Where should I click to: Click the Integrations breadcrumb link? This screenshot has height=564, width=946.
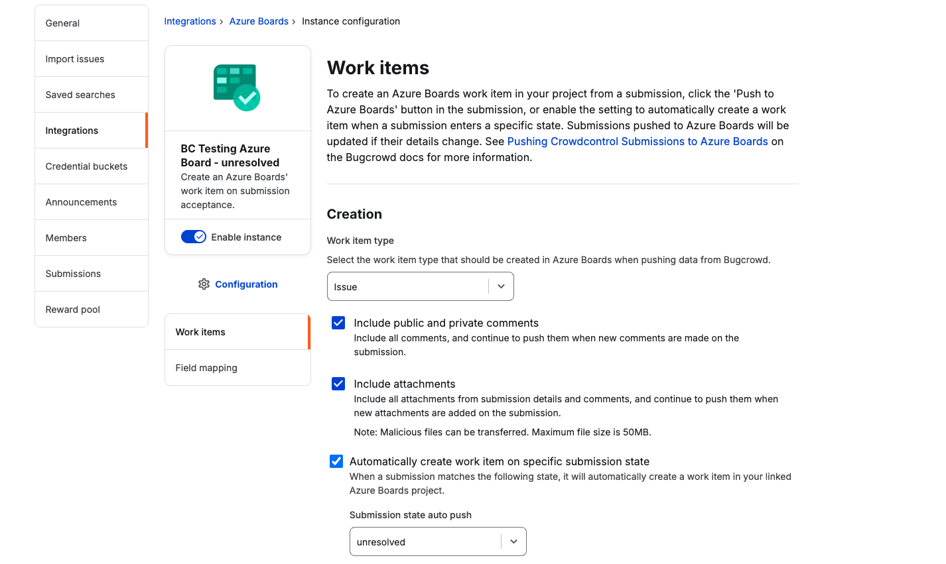pyautogui.click(x=190, y=21)
